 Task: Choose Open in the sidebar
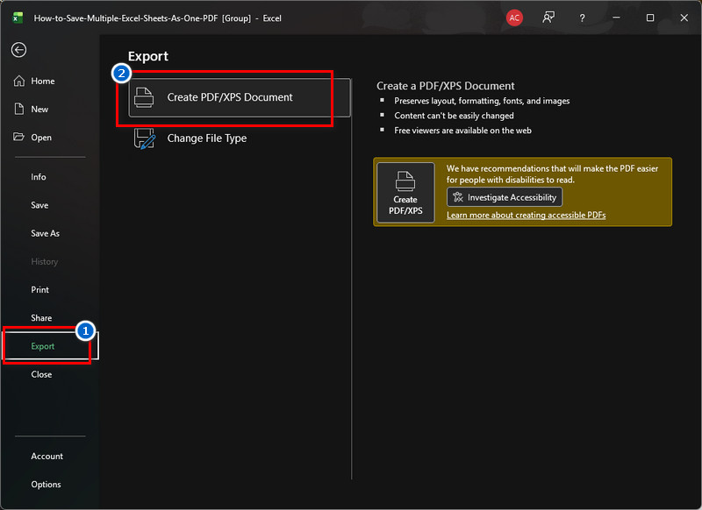[x=41, y=138]
